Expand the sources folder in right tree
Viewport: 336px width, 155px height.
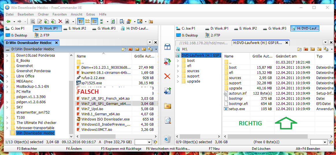point(178,71)
